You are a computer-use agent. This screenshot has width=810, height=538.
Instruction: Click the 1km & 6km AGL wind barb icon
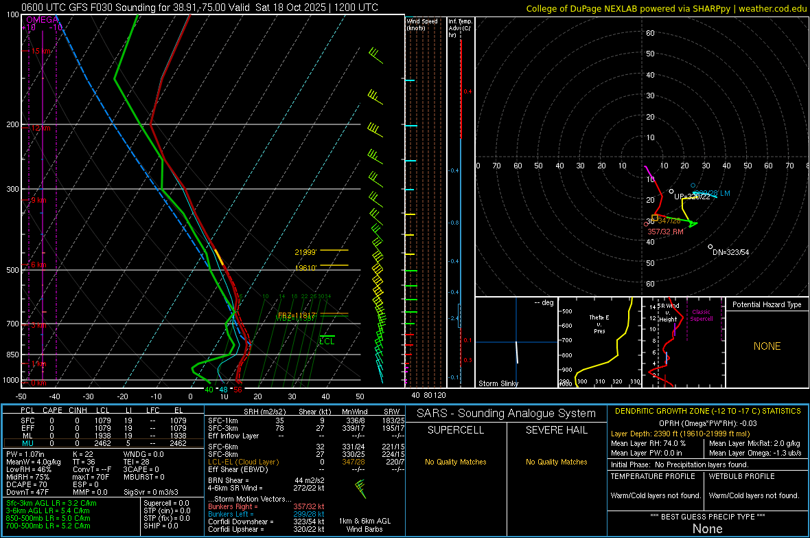[360, 489]
